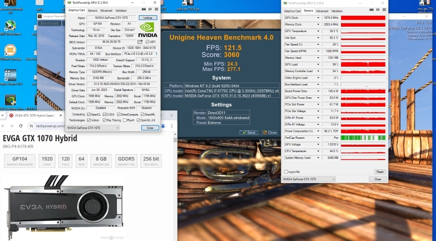Switch to Graphics Card tab in Sensors window
Image resolution: width=436 pixels, height=241 pixels.
[x=292, y=11]
